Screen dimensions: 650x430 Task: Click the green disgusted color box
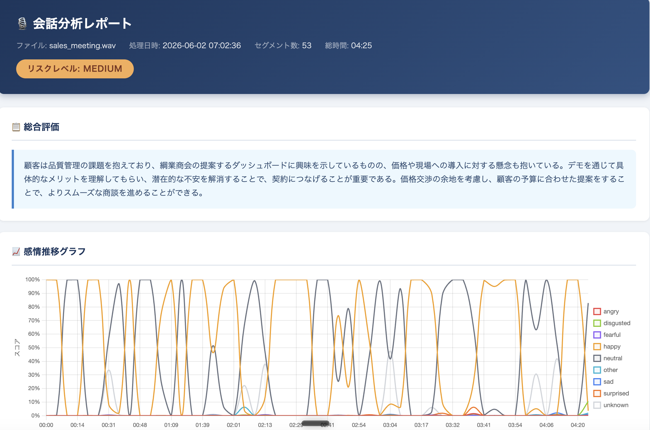click(x=597, y=323)
